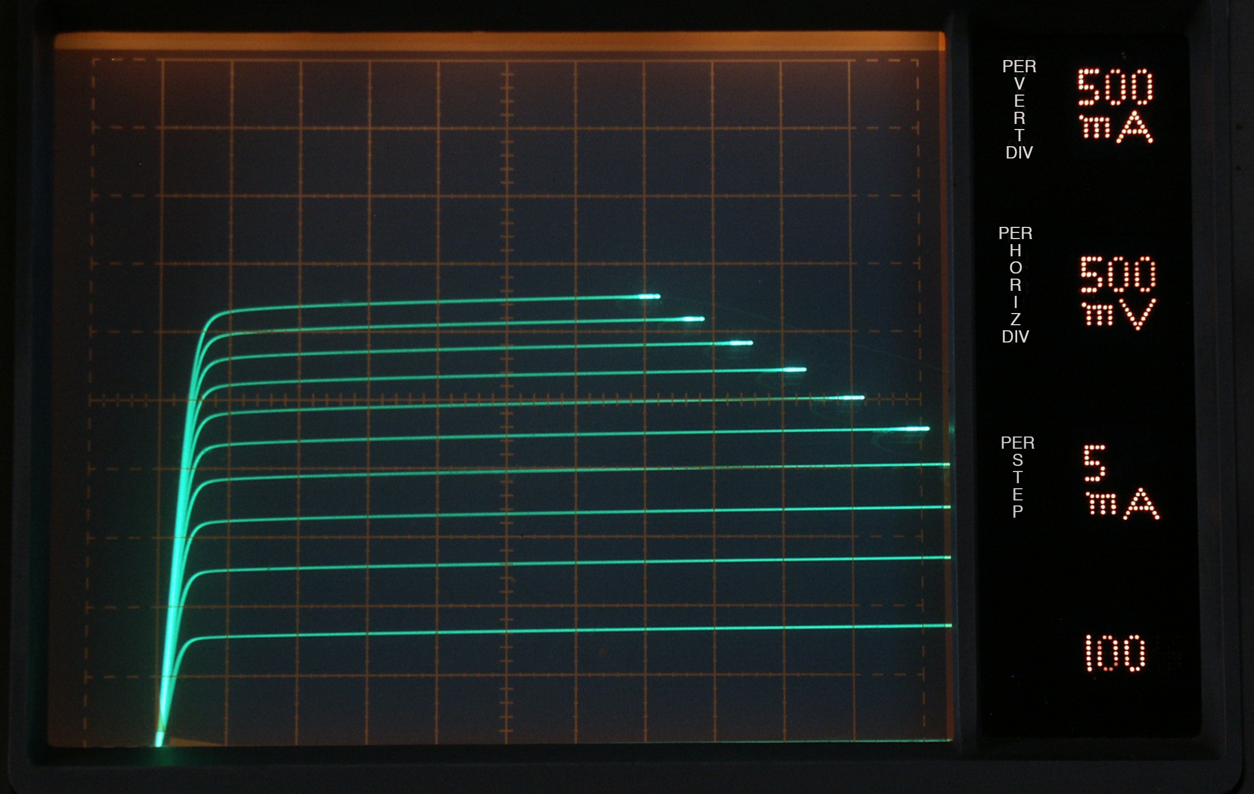This screenshot has width=1254, height=794.
Task: Click the bright endpoint of the fourth curve from top
Action: point(795,370)
